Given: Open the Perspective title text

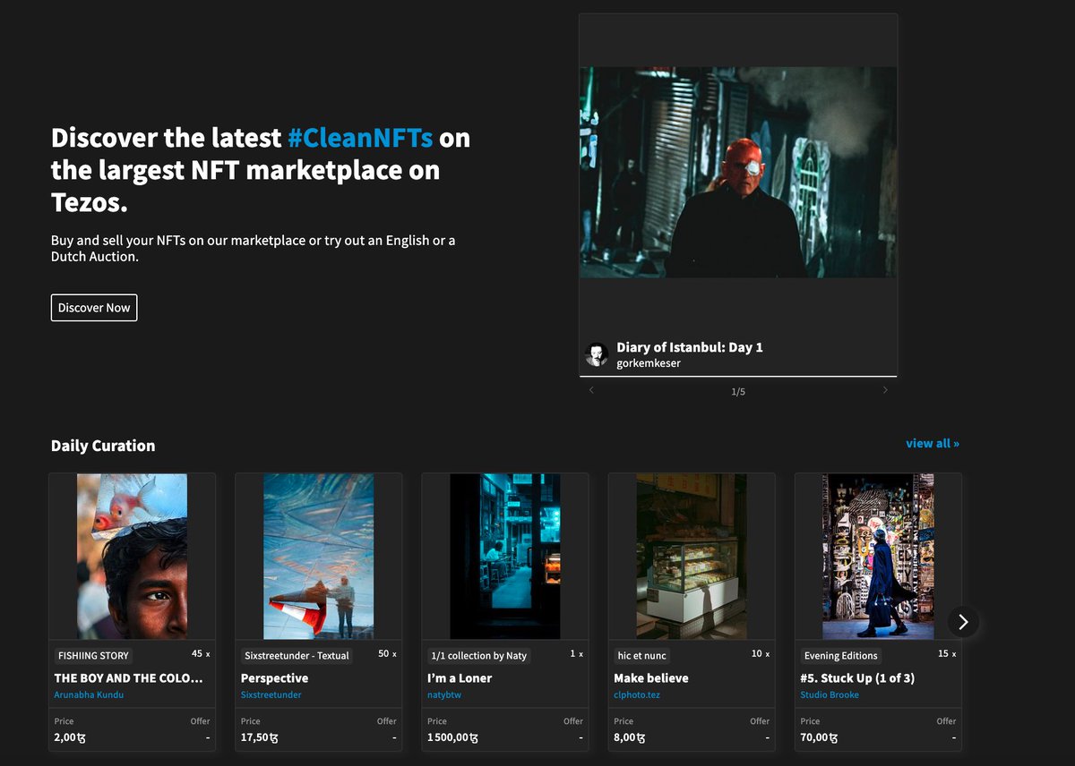Looking at the screenshot, I should pyautogui.click(x=274, y=678).
